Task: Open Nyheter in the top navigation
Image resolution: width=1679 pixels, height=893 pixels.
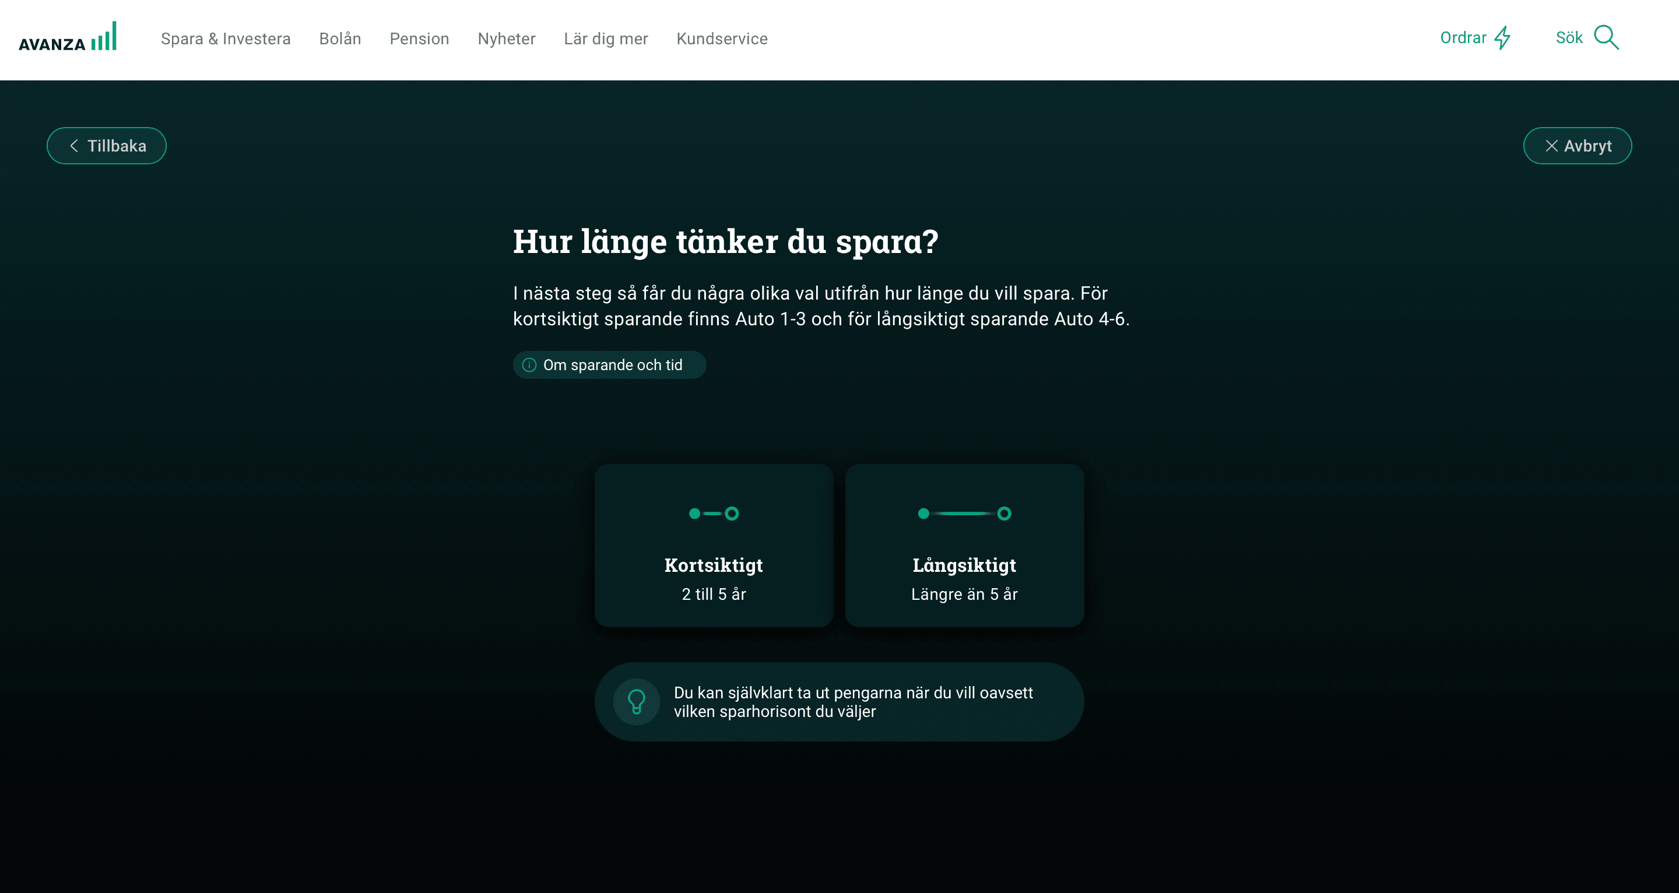Action: pyautogui.click(x=507, y=39)
